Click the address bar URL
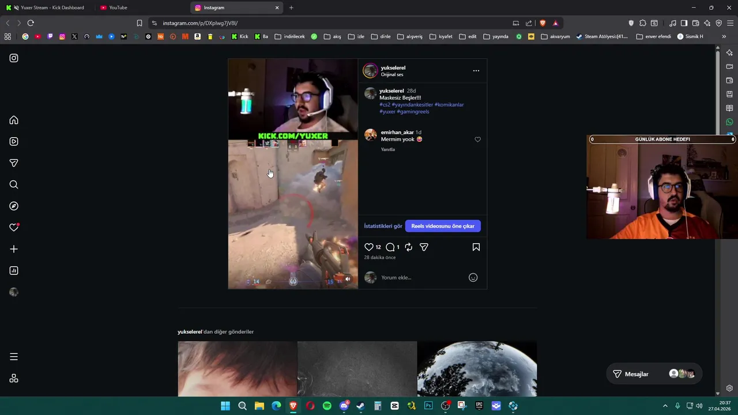Image resolution: width=738 pixels, height=415 pixels. [200, 23]
